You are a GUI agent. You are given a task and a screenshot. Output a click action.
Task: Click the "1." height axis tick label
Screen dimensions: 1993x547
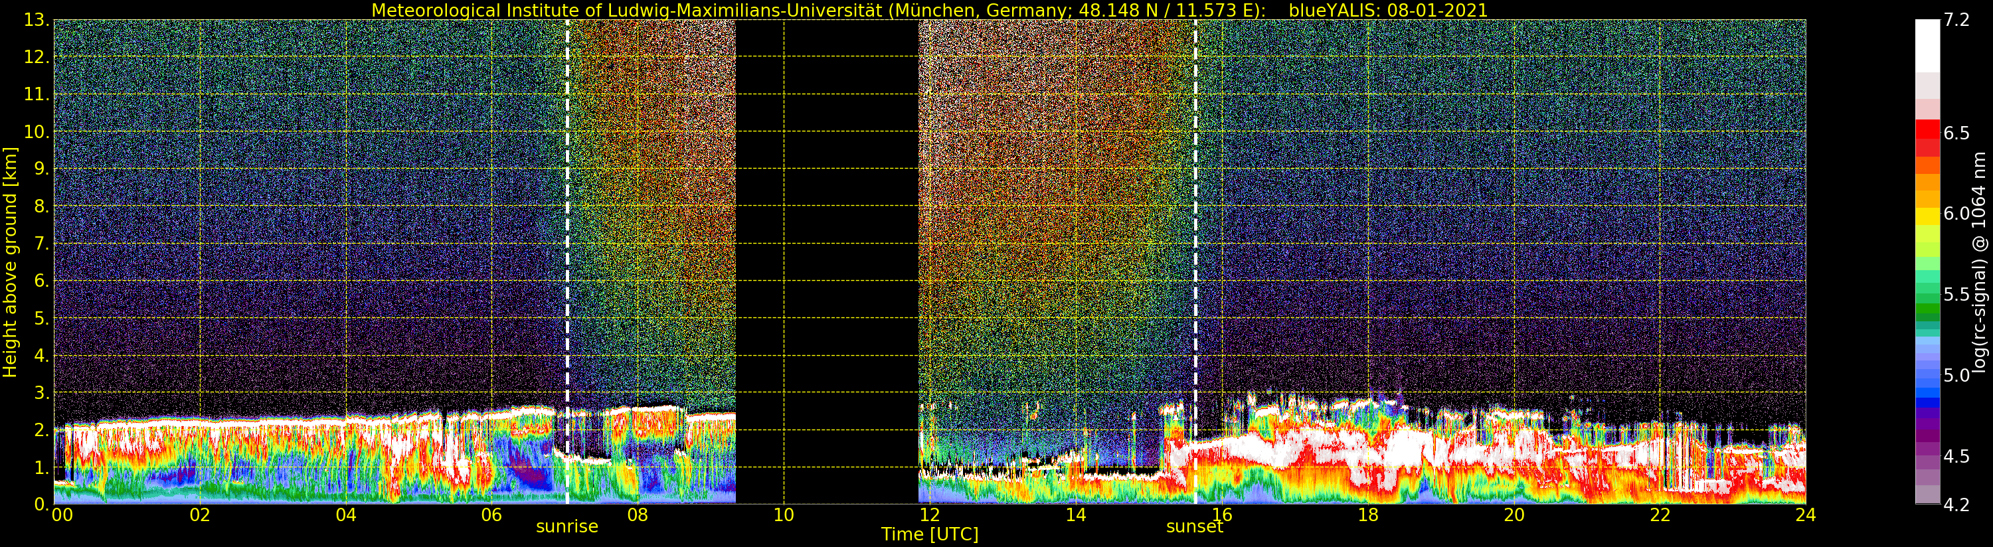tap(42, 467)
